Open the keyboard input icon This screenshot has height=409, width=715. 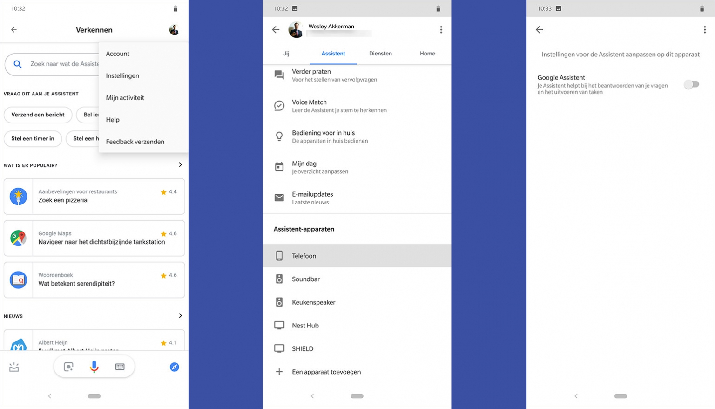coord(120,367)
